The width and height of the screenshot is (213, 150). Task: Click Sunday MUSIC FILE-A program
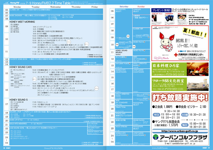[141, 45]
